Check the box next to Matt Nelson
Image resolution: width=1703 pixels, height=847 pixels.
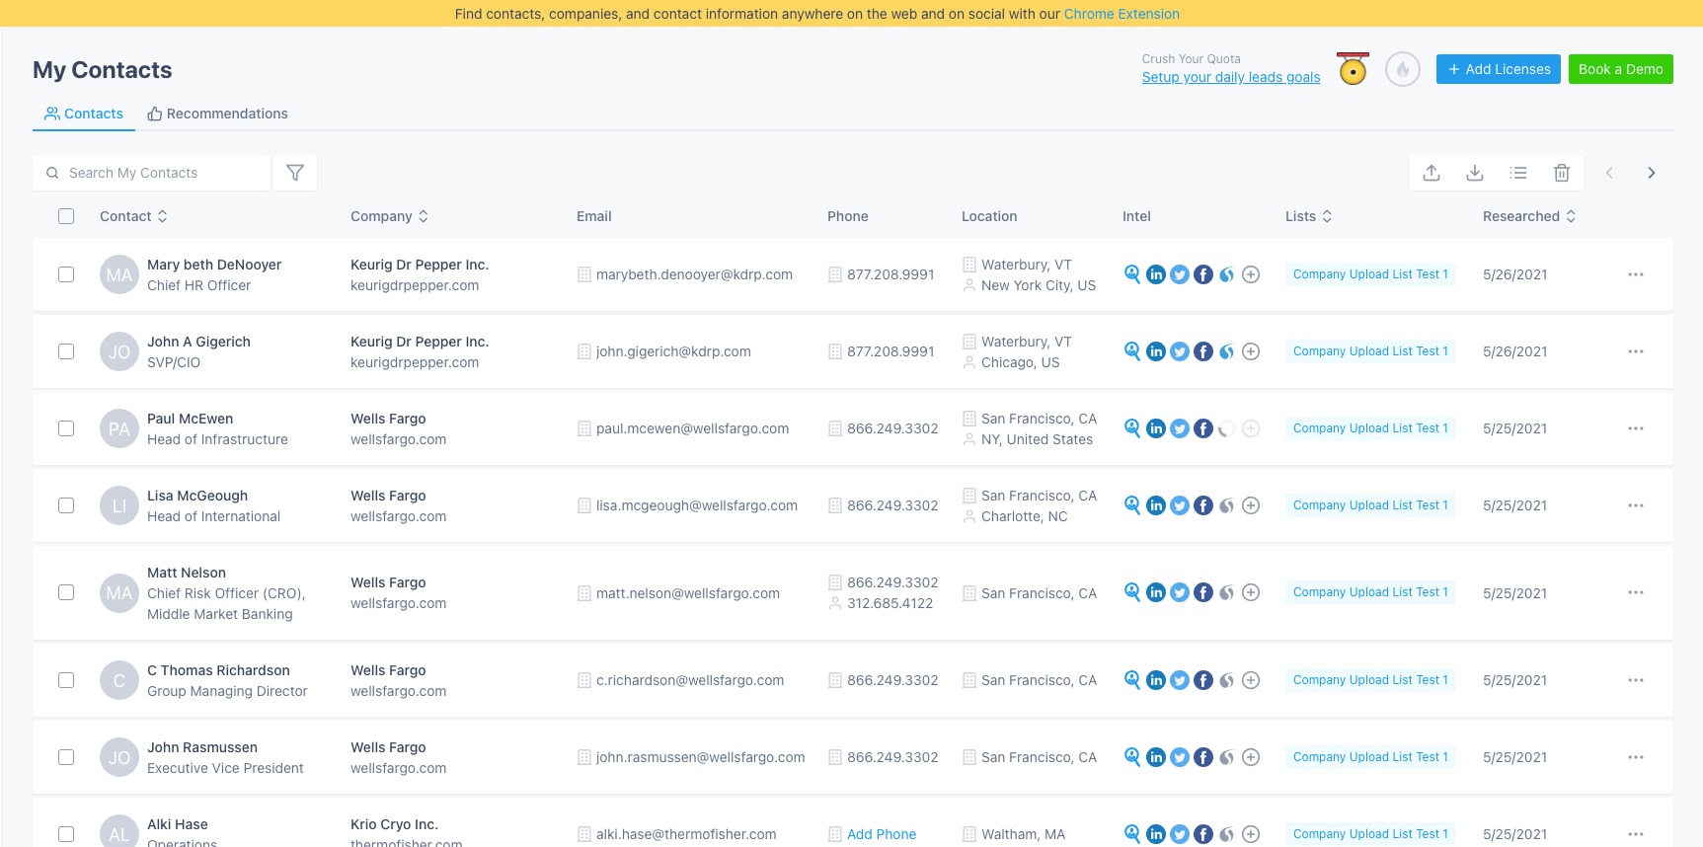point(66,592)
